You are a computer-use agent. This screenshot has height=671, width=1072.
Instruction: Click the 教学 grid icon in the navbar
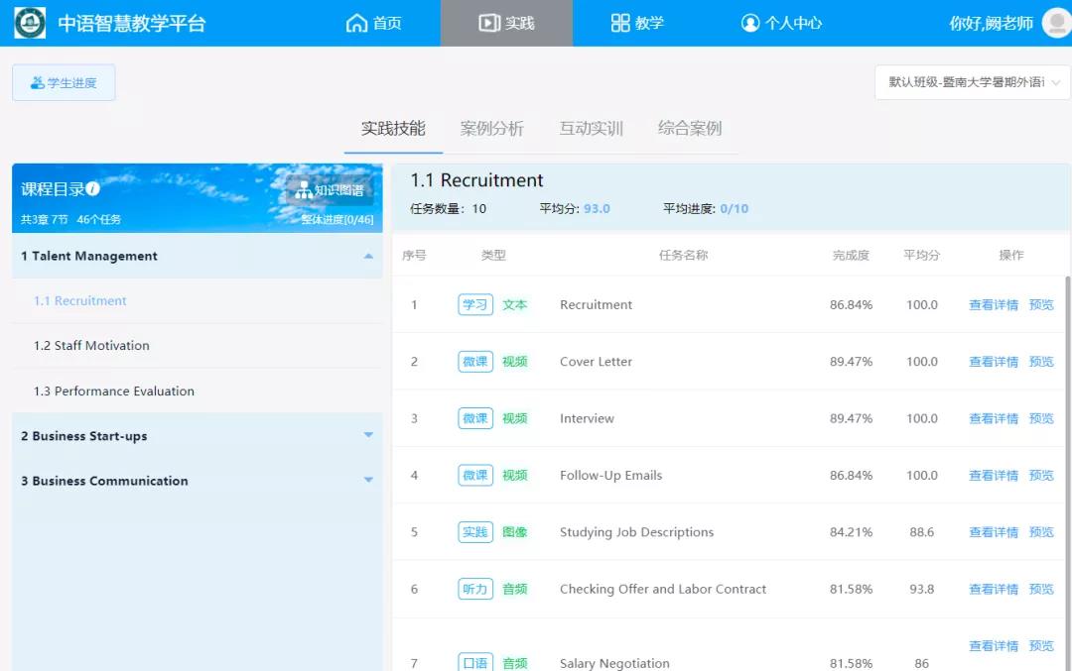click(x=620, y=23)
